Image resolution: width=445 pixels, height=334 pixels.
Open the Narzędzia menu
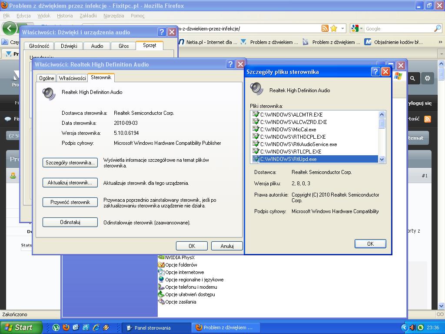pyautogui.click(x=113, y=16)
